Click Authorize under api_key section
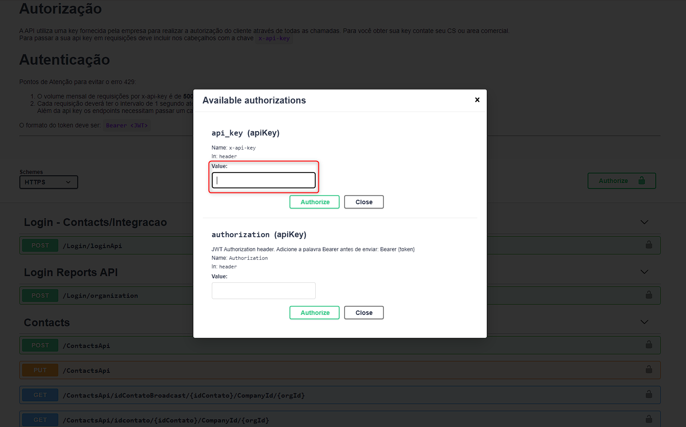 pyautogui.click(x=314, y=202)
